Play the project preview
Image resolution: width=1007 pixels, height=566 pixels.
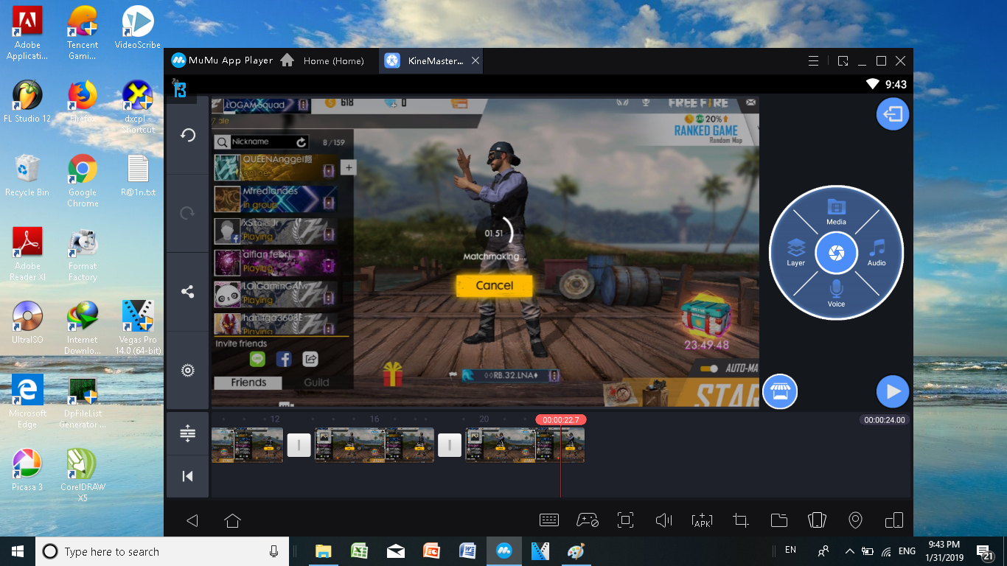pos(893,391)
